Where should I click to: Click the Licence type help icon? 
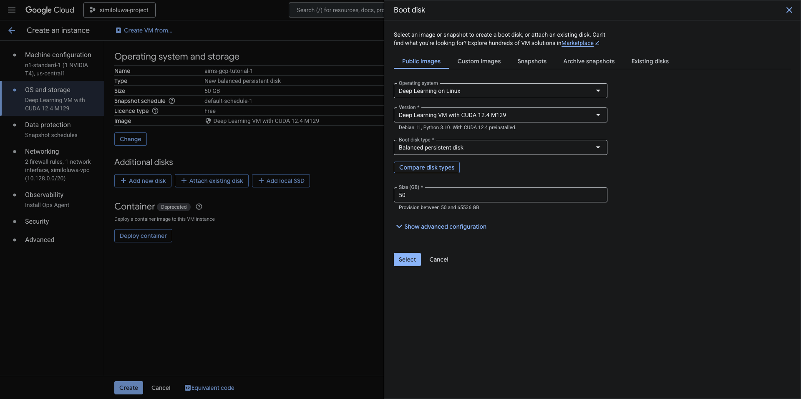point(155,111)
